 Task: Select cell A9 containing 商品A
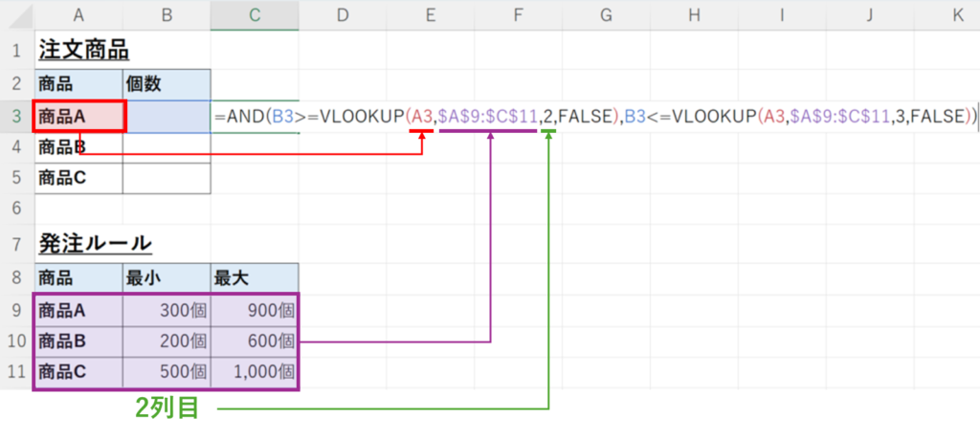click(78, 310)
